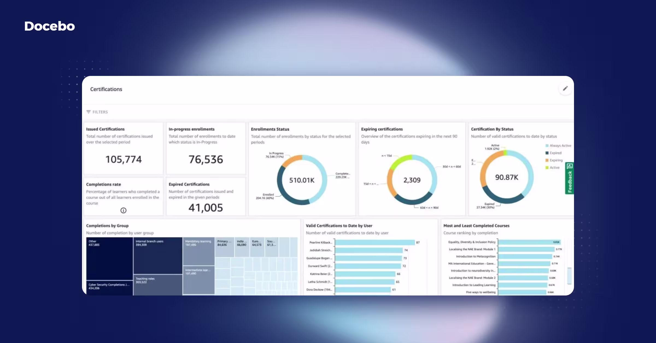This screenshot has height=343, width=656.
Task: Click the Enrolled 204.1K donut label
Action: pos(265,196)
